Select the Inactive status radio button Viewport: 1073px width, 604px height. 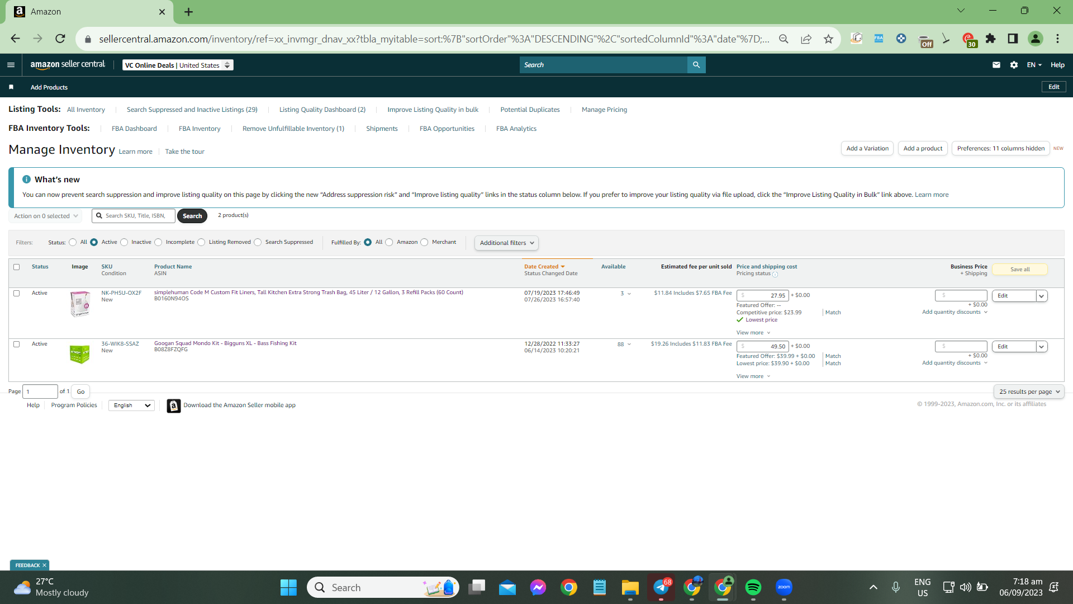pos(124,243)
